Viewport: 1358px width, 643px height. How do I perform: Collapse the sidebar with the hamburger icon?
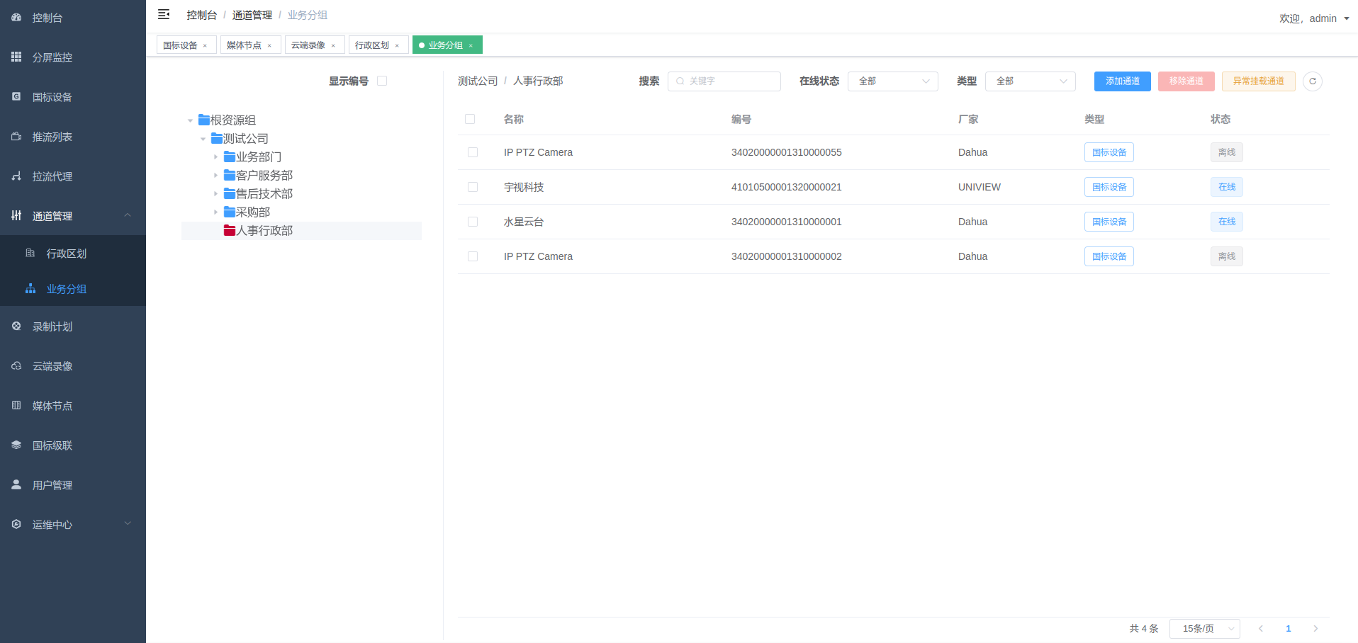pyautogui.click(x=164, y=14)
